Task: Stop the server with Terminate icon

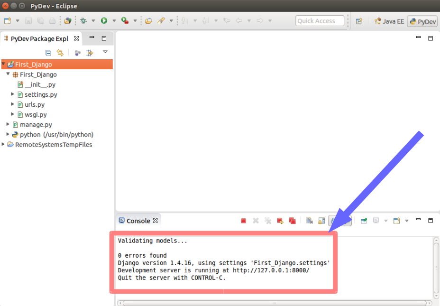Action: [x=244, y=221]
